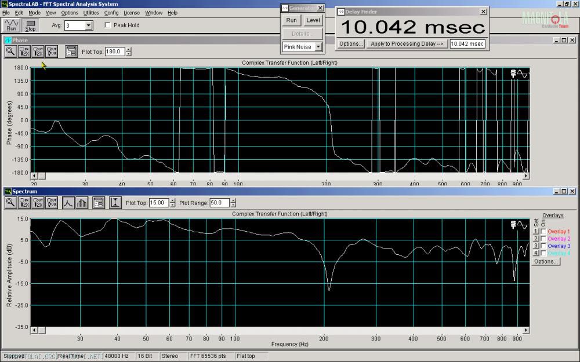Viewport: 580px width, 362px height.
Task: Decrease Plot Top value in Phase window
Action: [x=128, y=54]
